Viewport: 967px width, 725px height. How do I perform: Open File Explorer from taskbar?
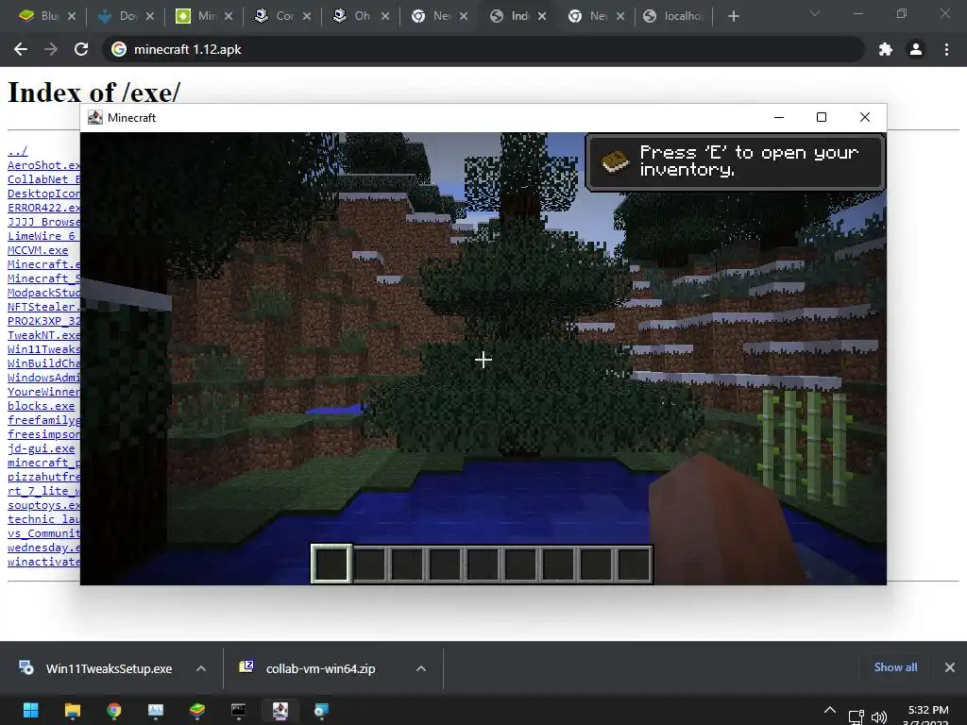pos(72,711)
